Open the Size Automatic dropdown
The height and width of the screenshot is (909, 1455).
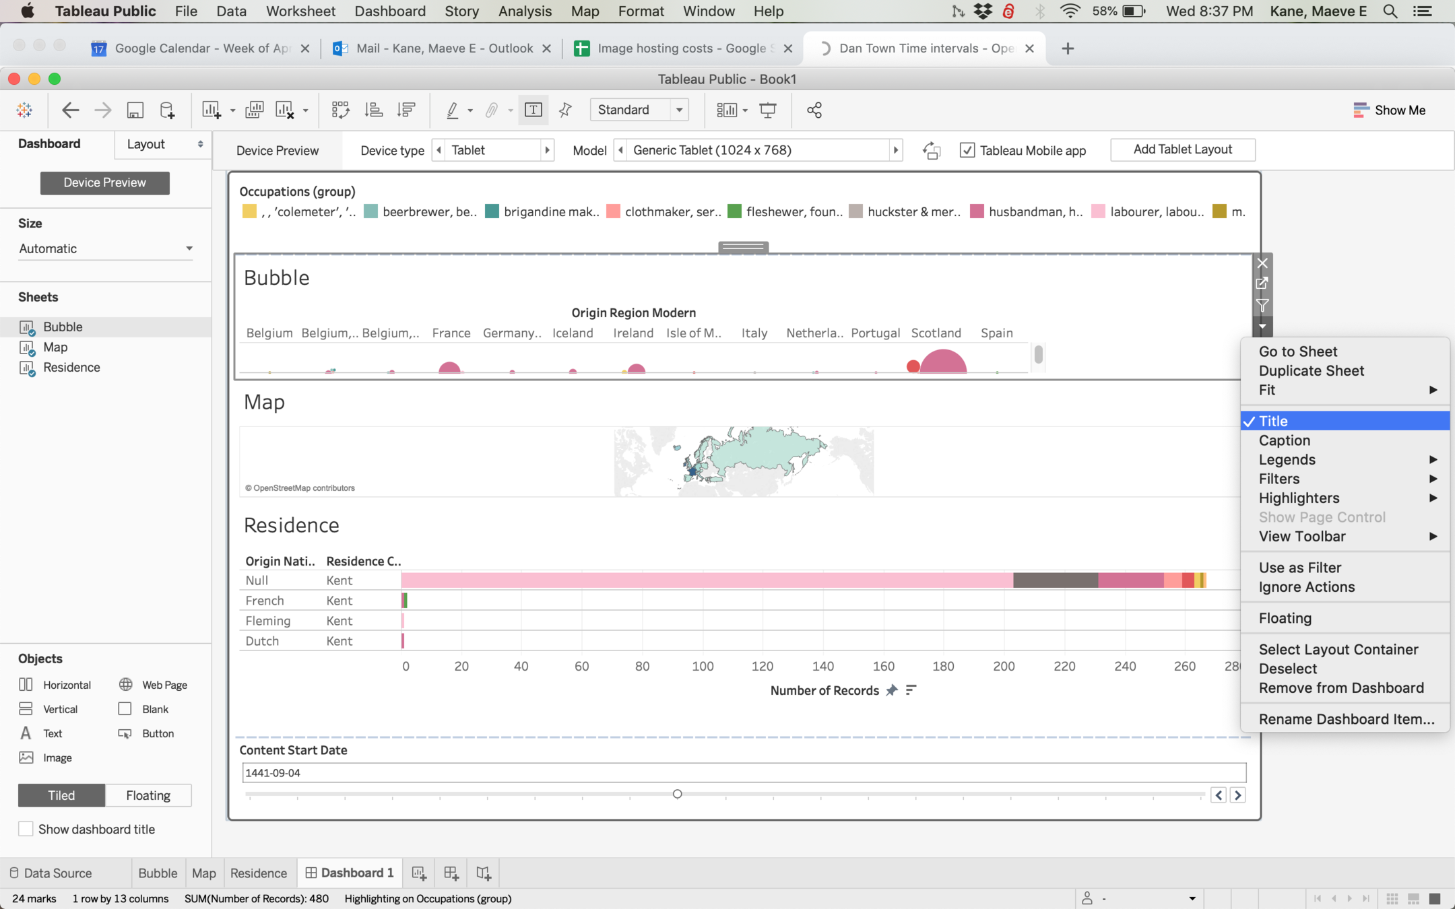pos(105,248)
